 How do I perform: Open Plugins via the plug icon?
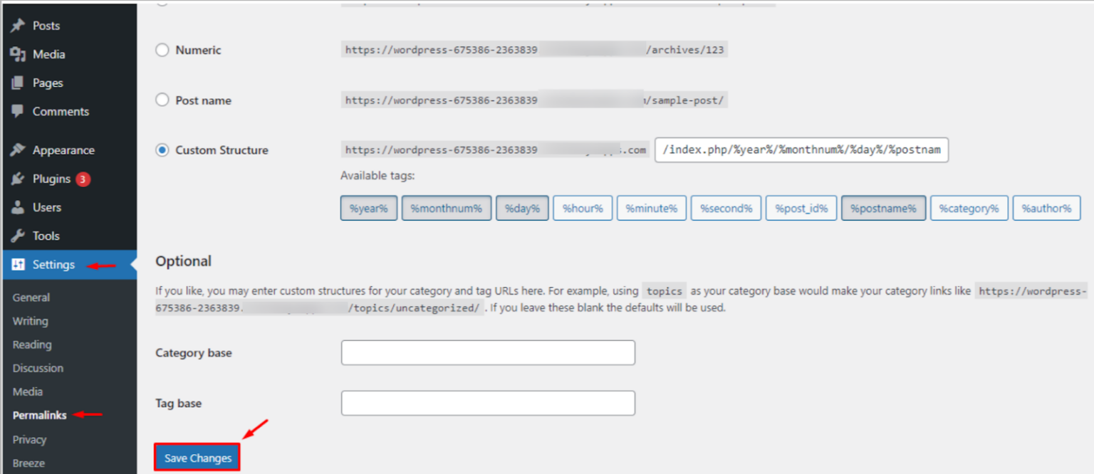(x=20, y=179)
